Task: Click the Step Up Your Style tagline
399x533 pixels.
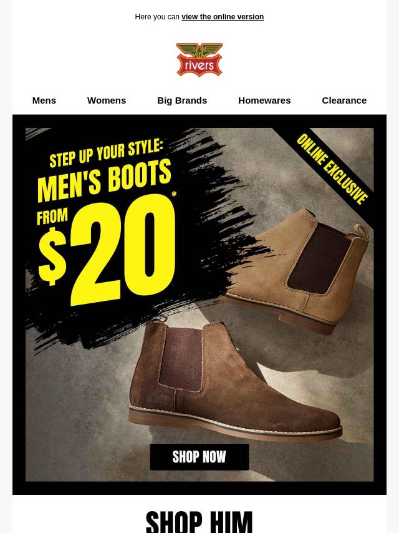Action: point(106,153)
